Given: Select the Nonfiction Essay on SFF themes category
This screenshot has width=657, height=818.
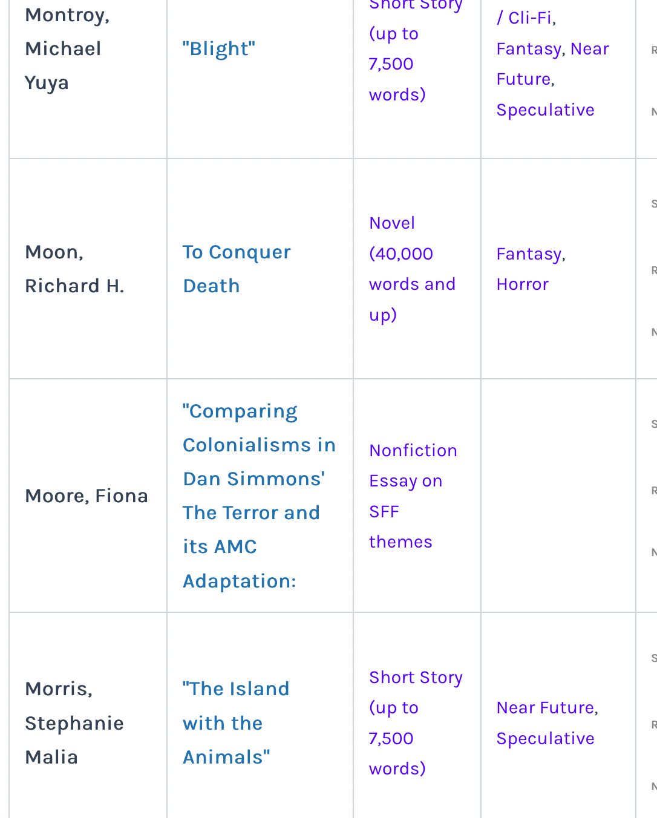Looking at the screenshot, I should coord(413,496).
